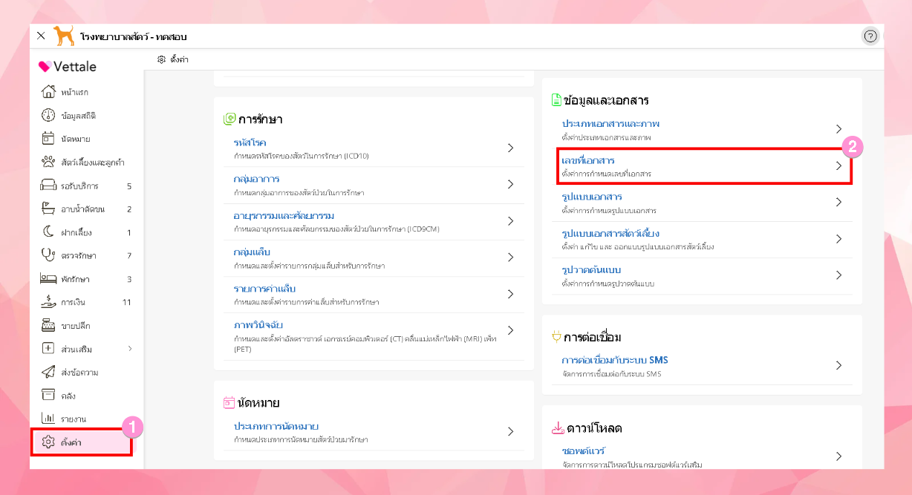Viewport: 912px width, 495px height.
Task: Select the appointment calendar sidebar icon
Action: tap(48, 139)
